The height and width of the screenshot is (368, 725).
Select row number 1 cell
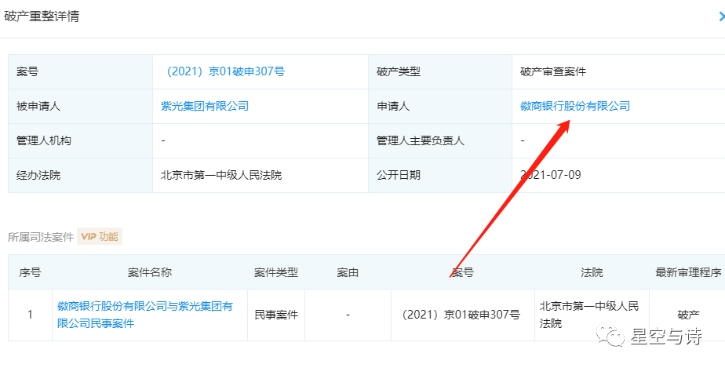(x=30, y=315)
